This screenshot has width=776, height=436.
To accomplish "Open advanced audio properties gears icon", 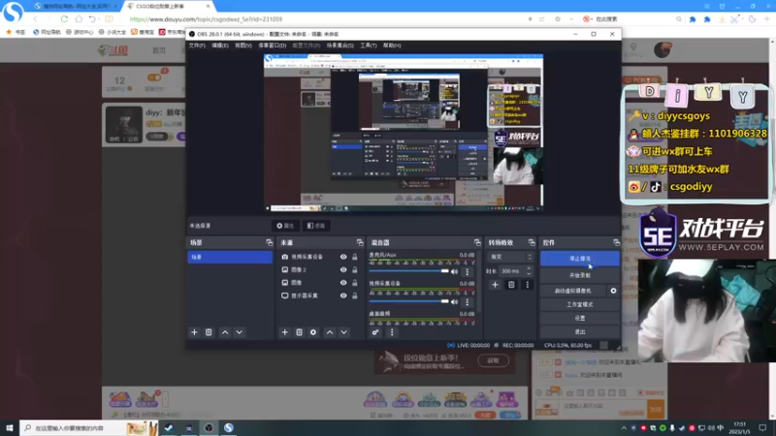I will click(x=375, y=332).
